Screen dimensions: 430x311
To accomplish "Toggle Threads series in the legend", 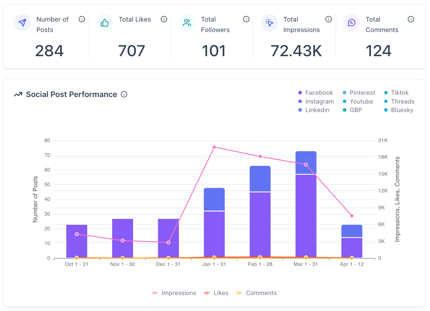I will (x=399, y=102).
